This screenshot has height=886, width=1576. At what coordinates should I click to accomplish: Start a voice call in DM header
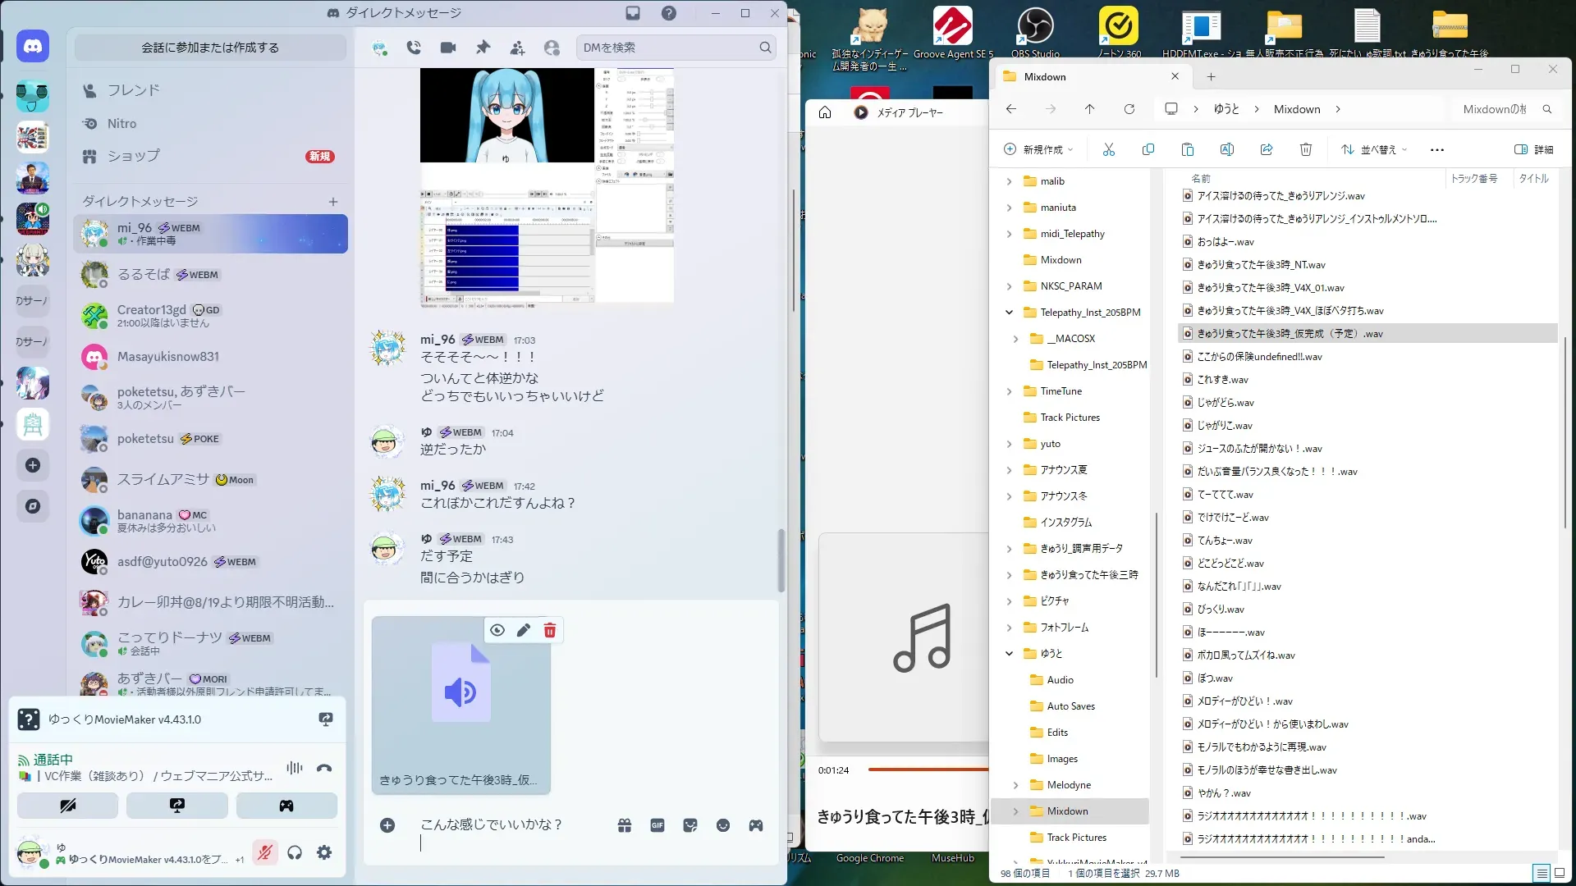414,48
